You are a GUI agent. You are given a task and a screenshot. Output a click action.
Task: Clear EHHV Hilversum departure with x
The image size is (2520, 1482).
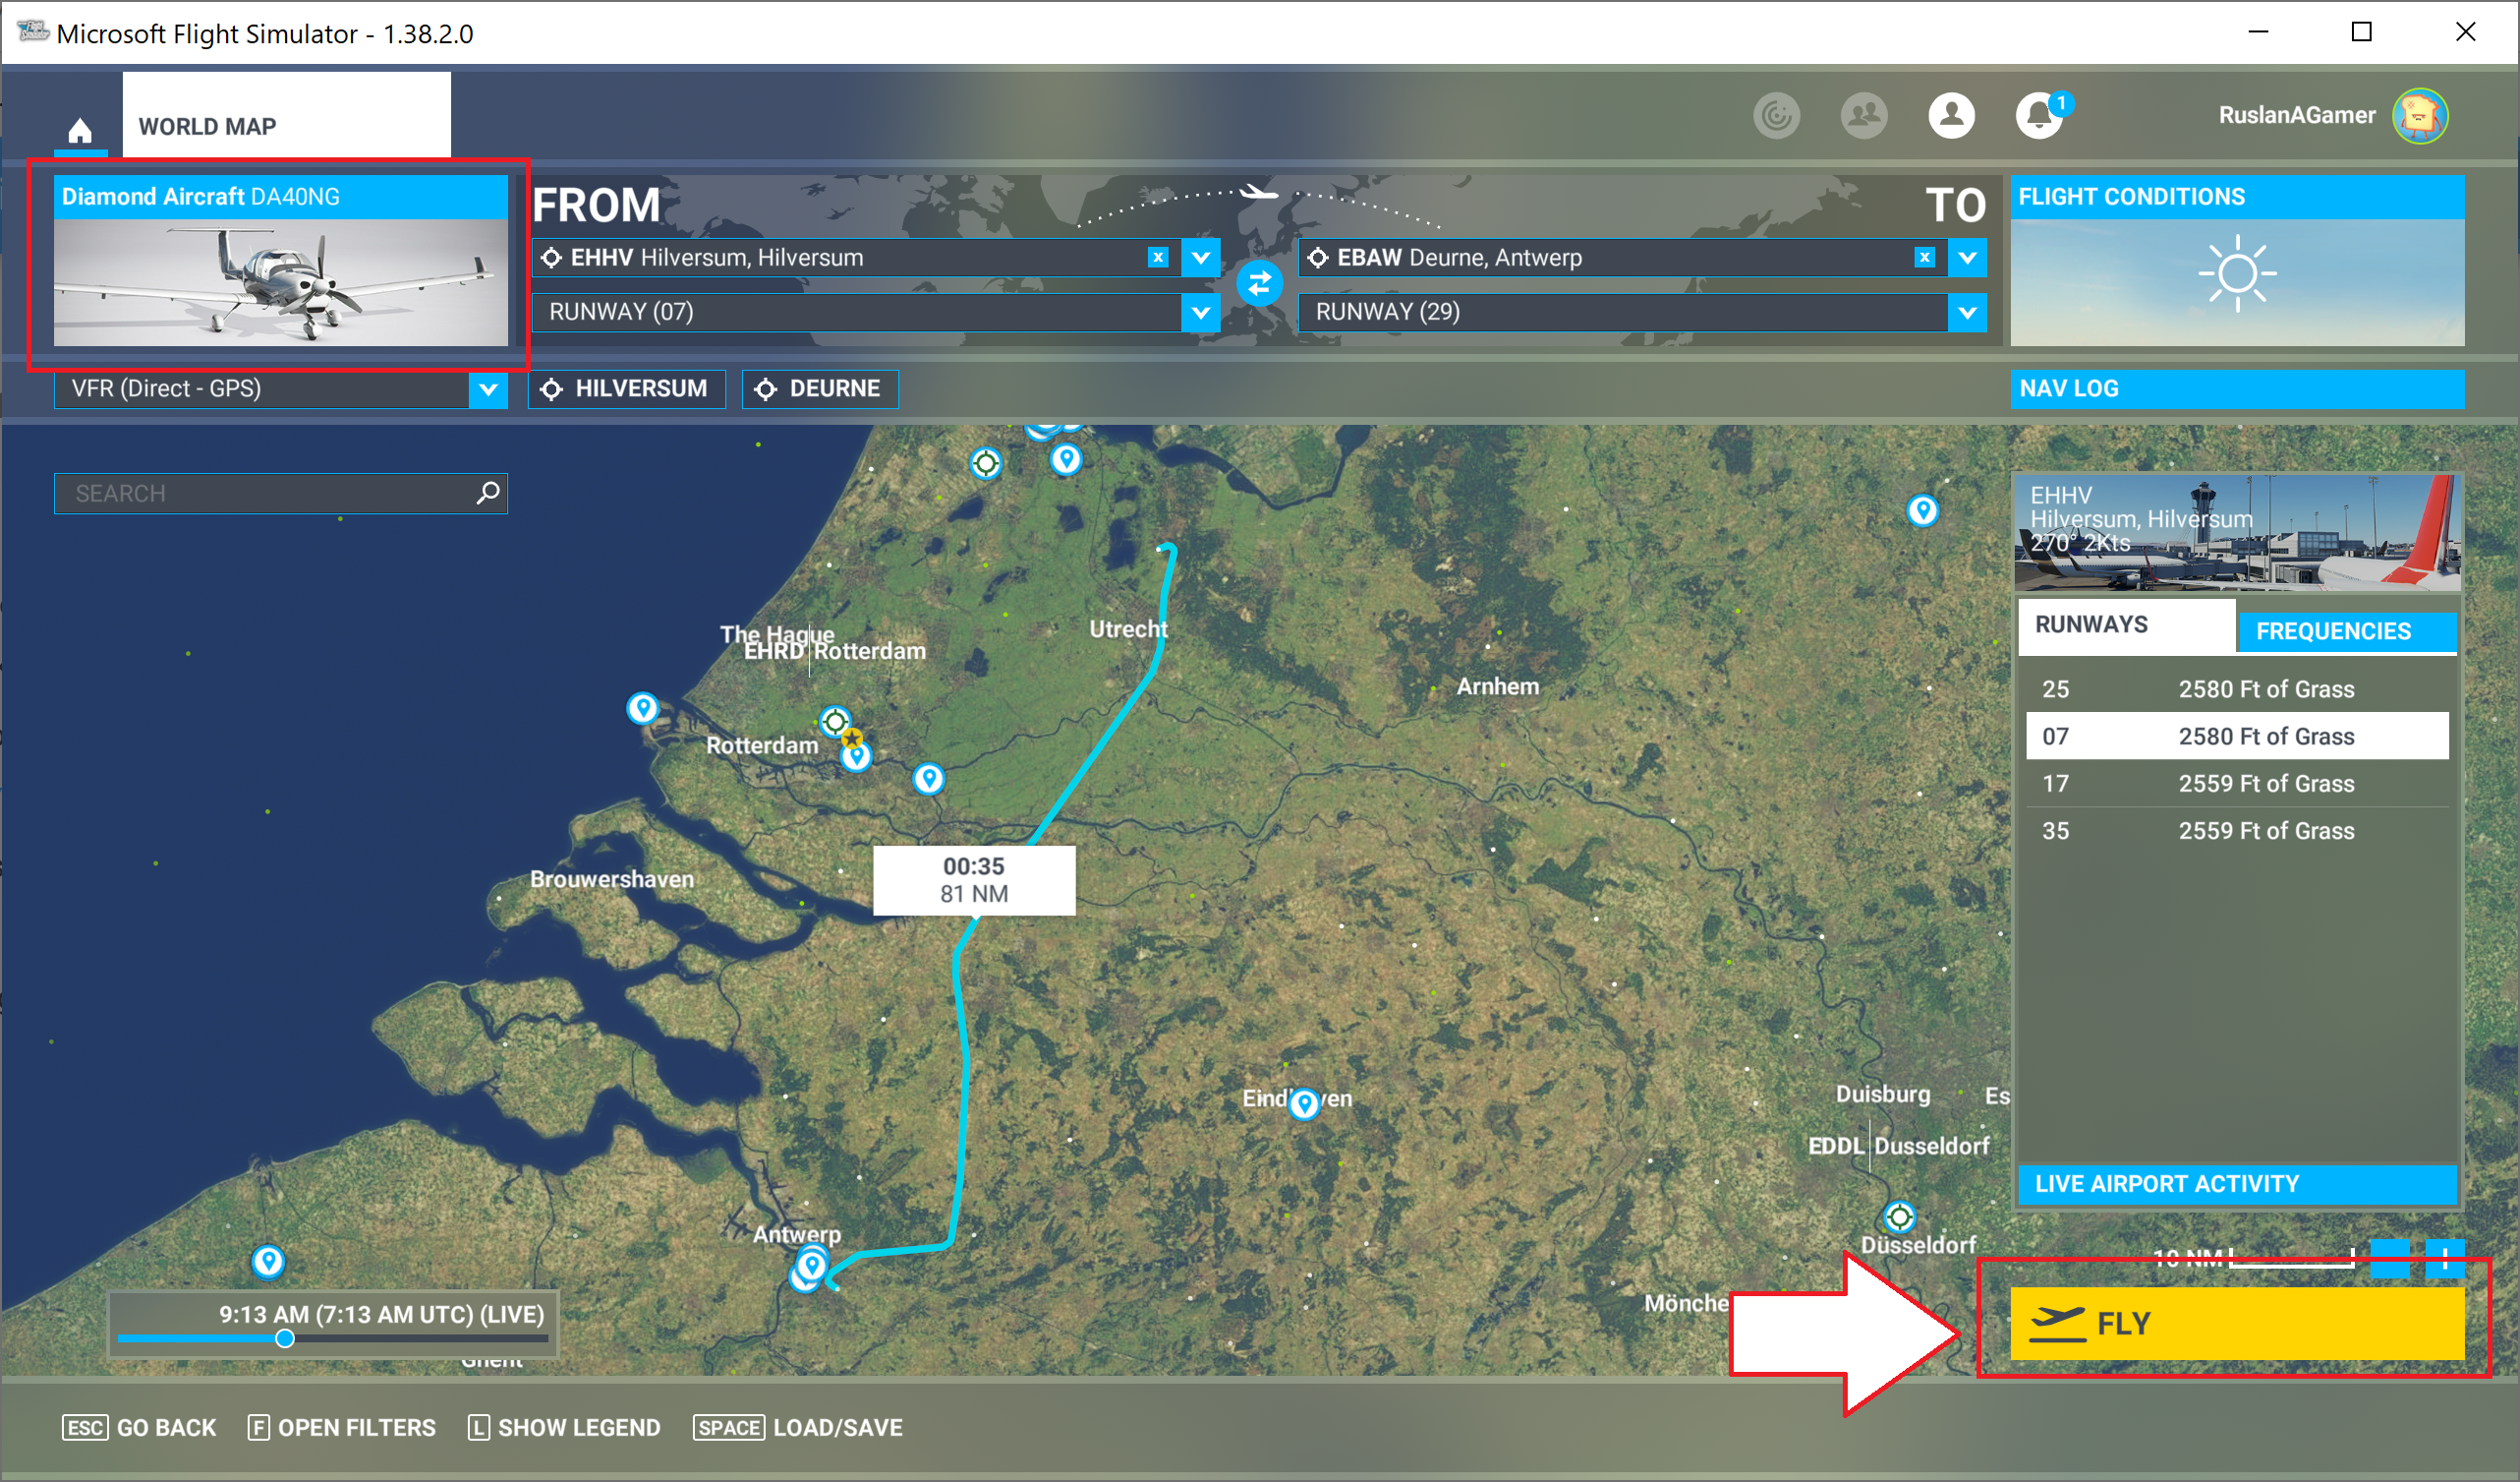(1158, 258)
